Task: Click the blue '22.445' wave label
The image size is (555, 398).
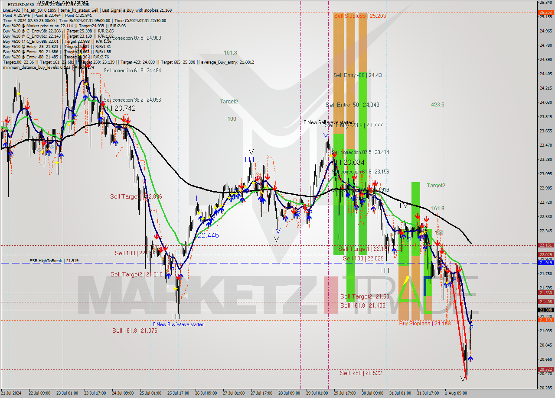Action: pos(208,236)
